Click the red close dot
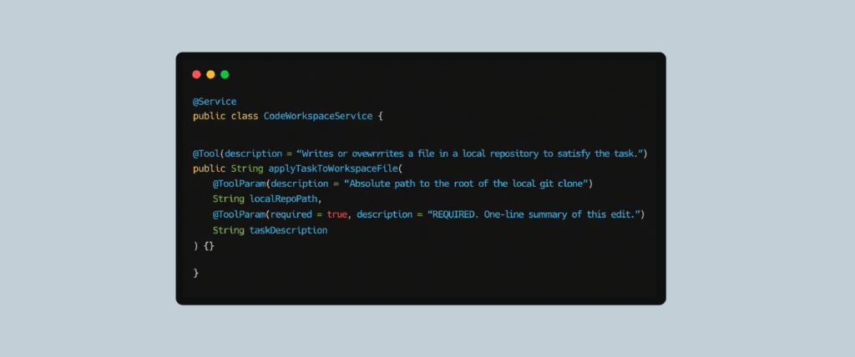855x357 pixels. pos(197,75)
